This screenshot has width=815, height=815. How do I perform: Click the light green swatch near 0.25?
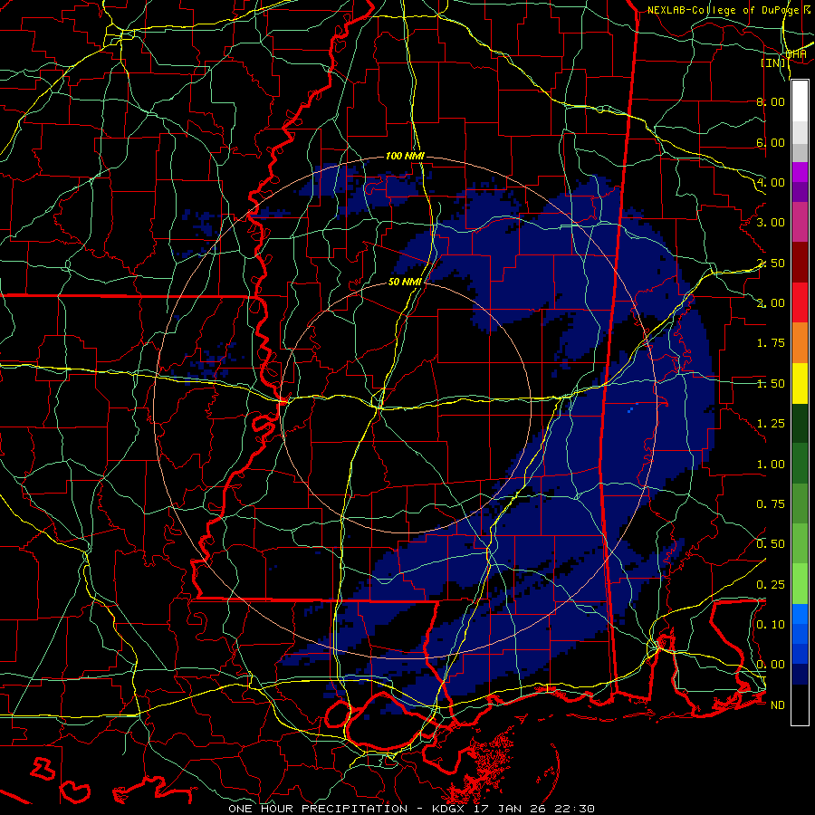pos(800,584)
